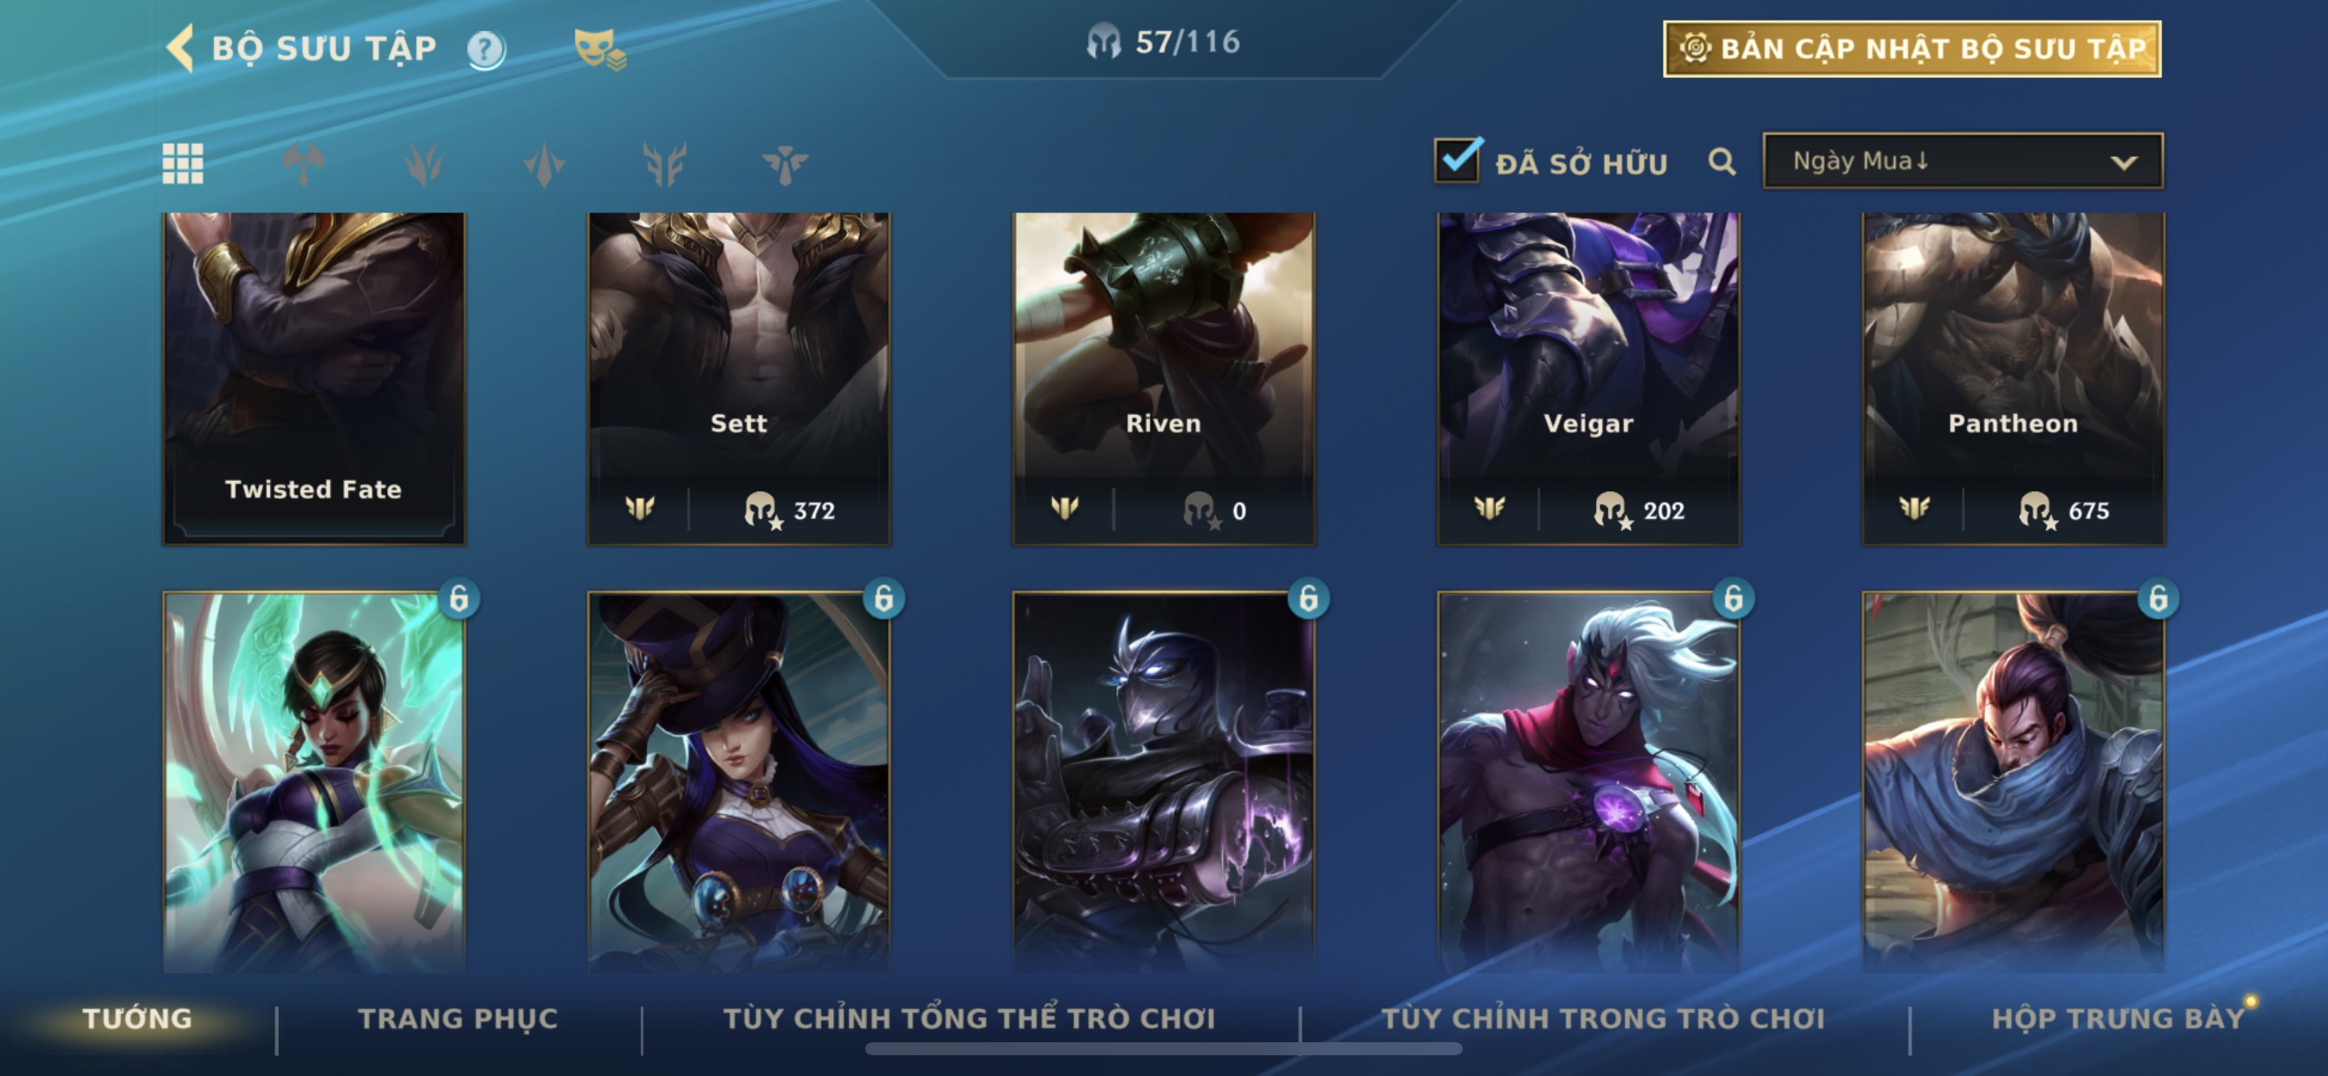The height and width of the screenshot is (1076, 2328).
Task: Open Tùy Chỉnh Trong Trò Chơi tab
Action: [x=1603, y=1019]
